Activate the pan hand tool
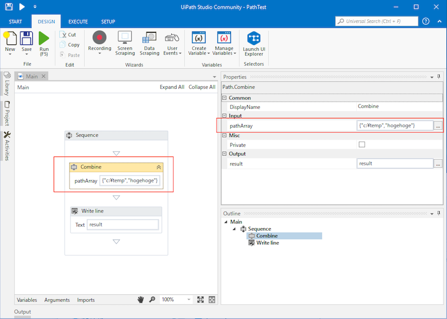447x319 pixels. [x=141, y=300]
